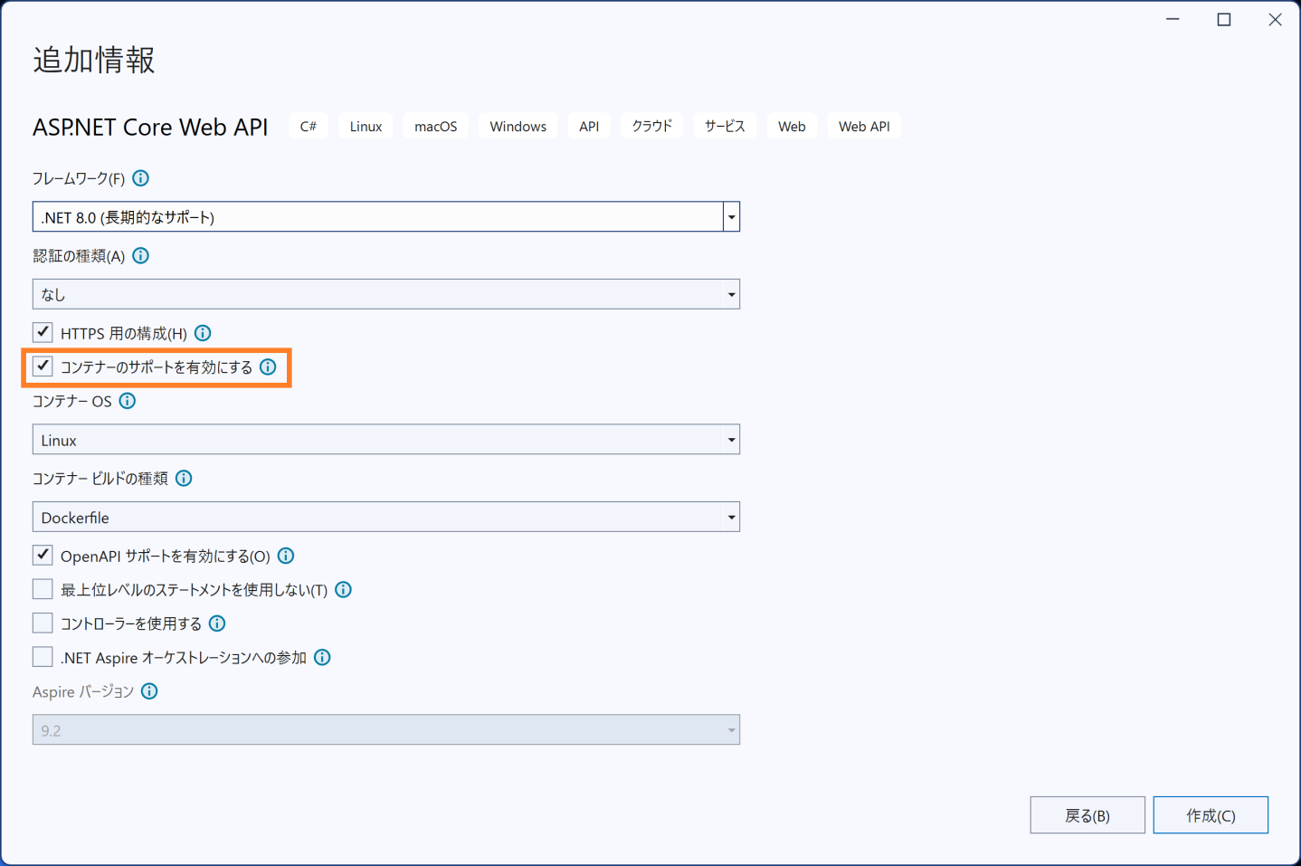Click the info icon beside フレームワーク(F)
Screen dimensions: 1301x866
tap(140, 178)
